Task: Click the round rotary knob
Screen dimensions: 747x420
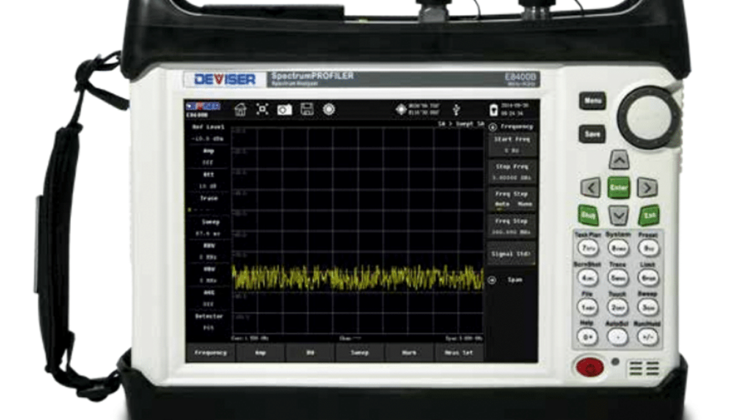Action: point(647,117)
